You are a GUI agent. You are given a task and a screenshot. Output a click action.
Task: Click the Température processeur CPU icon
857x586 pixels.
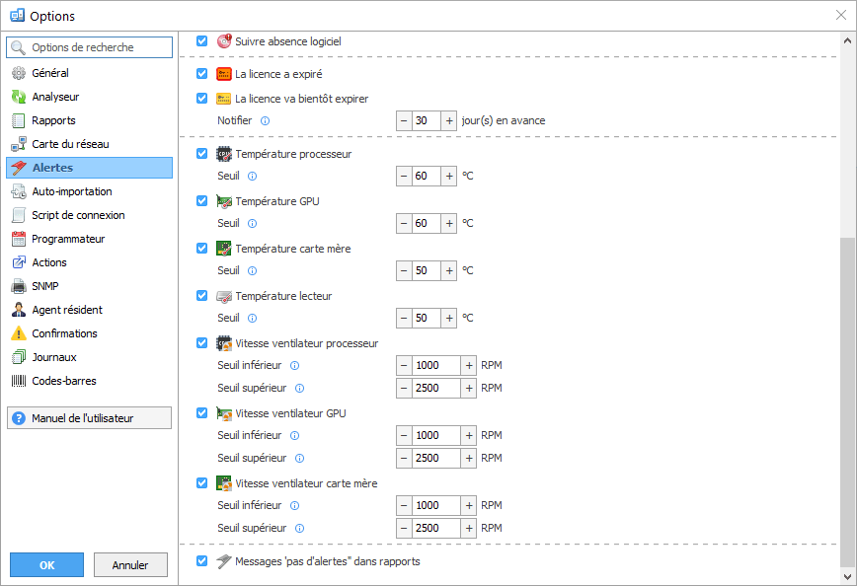pyautogui.click(x=224, y=154)
